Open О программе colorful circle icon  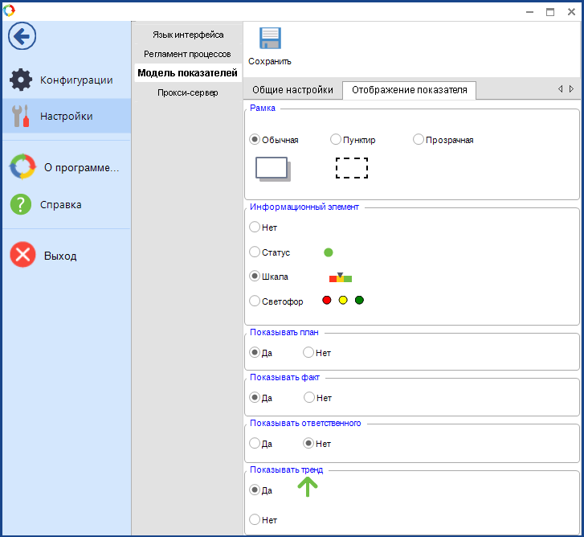pyautogui.click(x=22, y=167)
